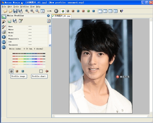Select the Noise Profiler bar chart icon
The width and height of the screenshot is (153, 123).
(4, 17)
